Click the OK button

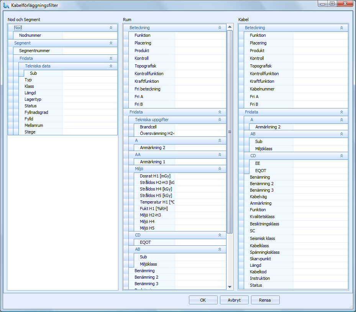(x=203, y=300)
